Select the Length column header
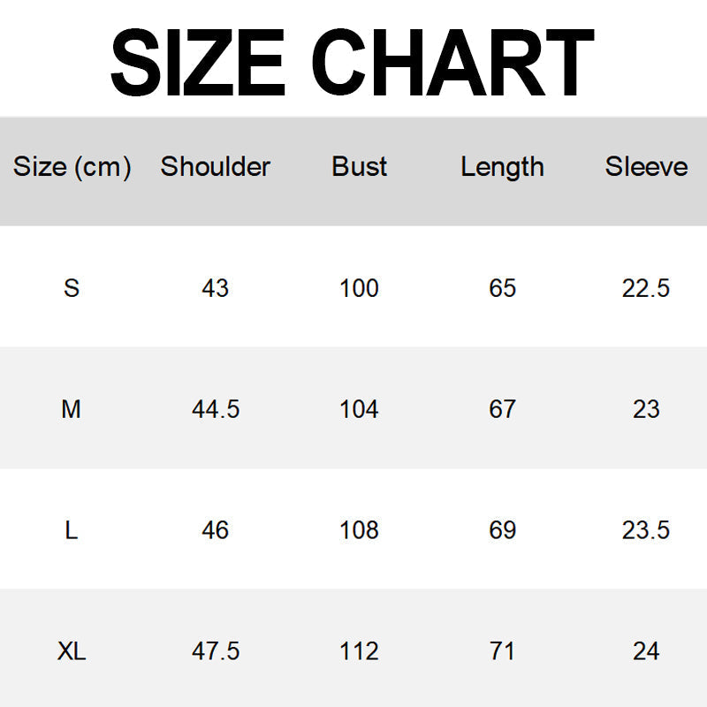The image size is (707, 707). pos(502,166)
